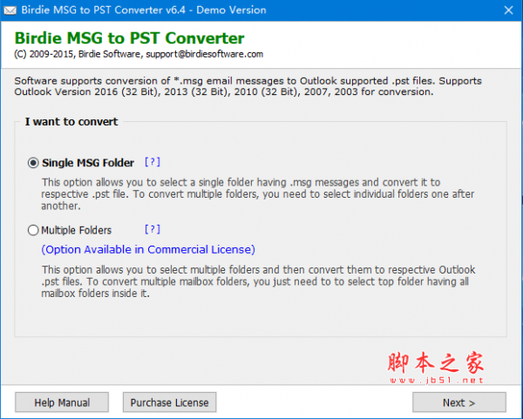Image resolution: width=523 pixels, height=419 pixels.
Task: Proceed with the Next > button
Action: [x=459, y=402]
